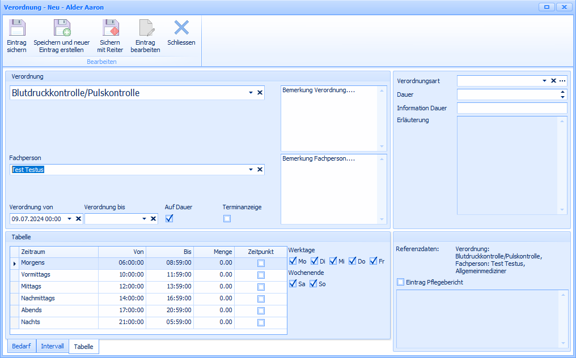Increase the Dauer value with up arrow

click(562, 92)
